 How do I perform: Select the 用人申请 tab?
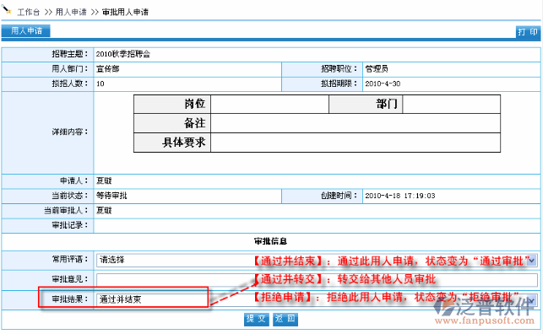[26, 30]
